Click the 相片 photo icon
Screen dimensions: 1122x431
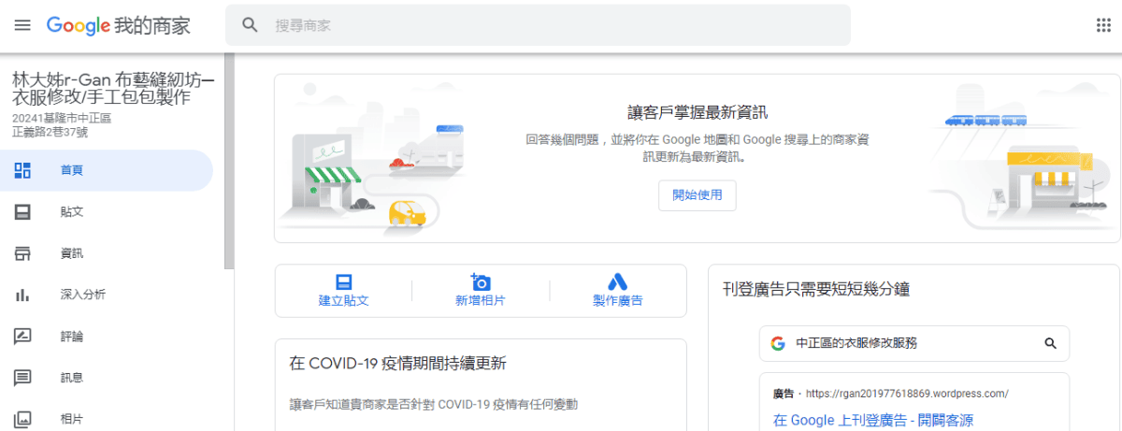(22, 419)
